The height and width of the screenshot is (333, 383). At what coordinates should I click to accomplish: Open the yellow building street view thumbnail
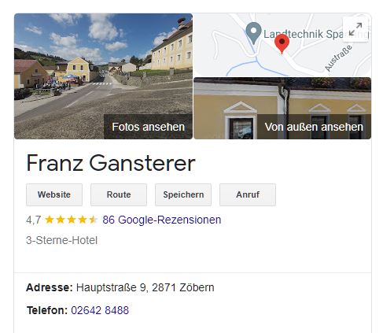click(x=282, y=108)
